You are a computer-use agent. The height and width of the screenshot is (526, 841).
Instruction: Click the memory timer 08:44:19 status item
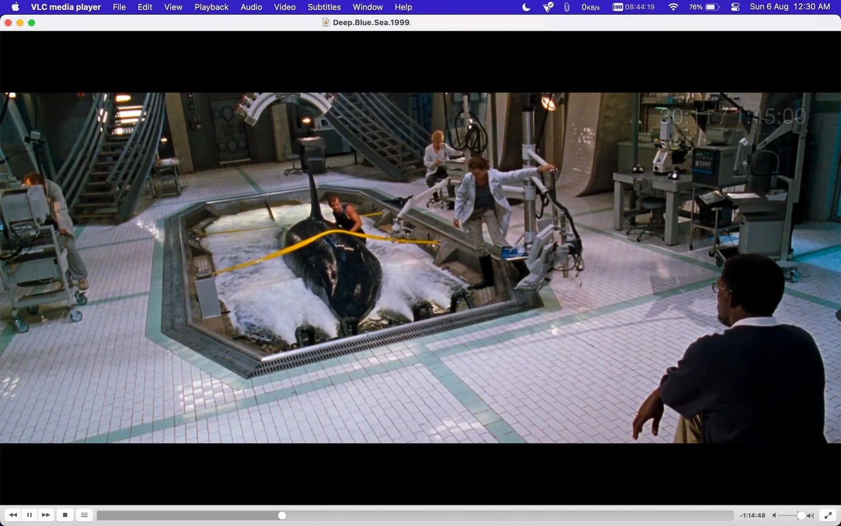pyautogui.click(x=633, y=7)
